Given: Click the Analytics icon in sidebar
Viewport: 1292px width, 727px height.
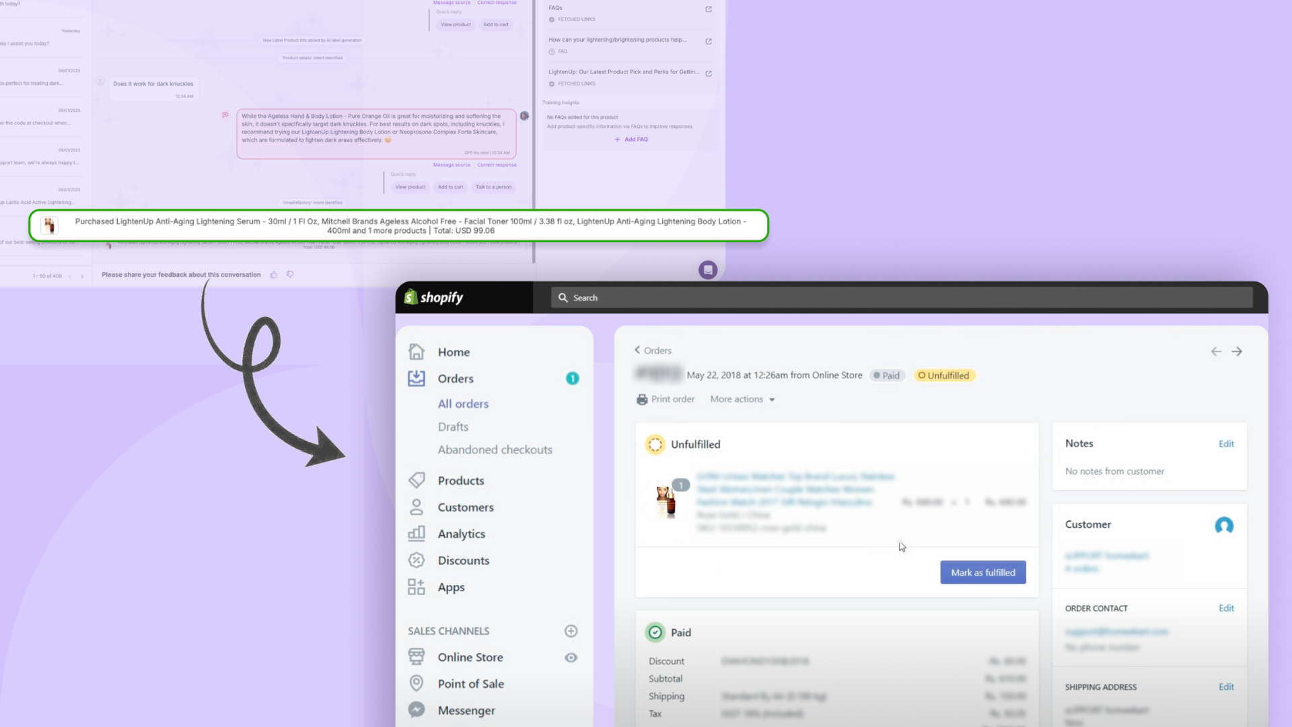Looking at the screenshot, I should point(416,534).
